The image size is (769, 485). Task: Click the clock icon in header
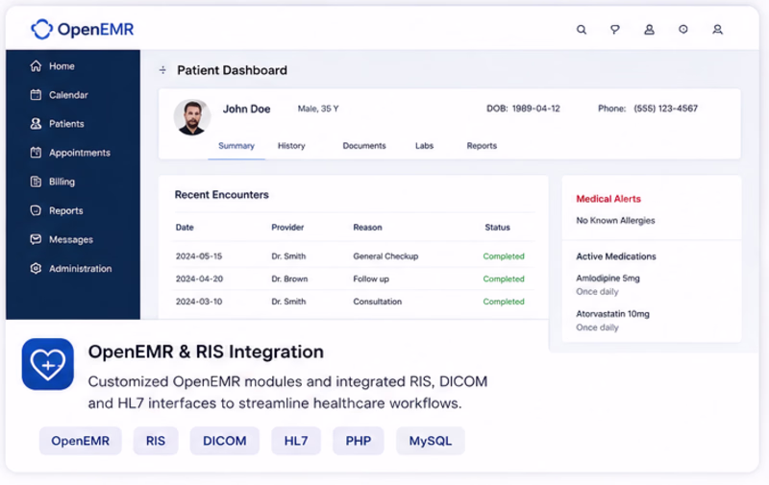[682, 30]
